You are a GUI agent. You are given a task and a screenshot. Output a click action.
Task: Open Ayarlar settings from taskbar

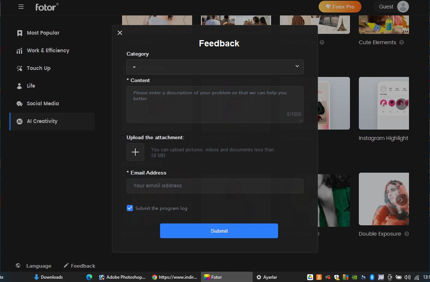tap(267, 277)
